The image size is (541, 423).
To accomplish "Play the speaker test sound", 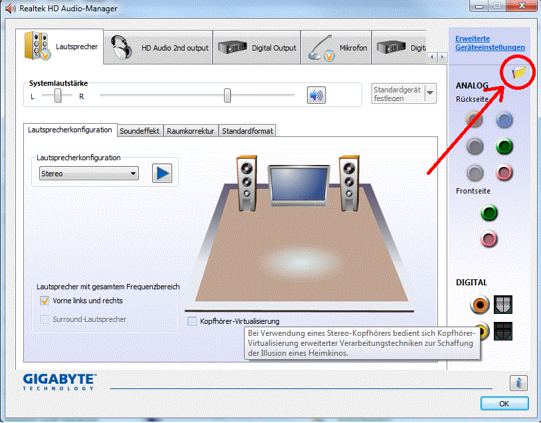I will tap(162, 174).
